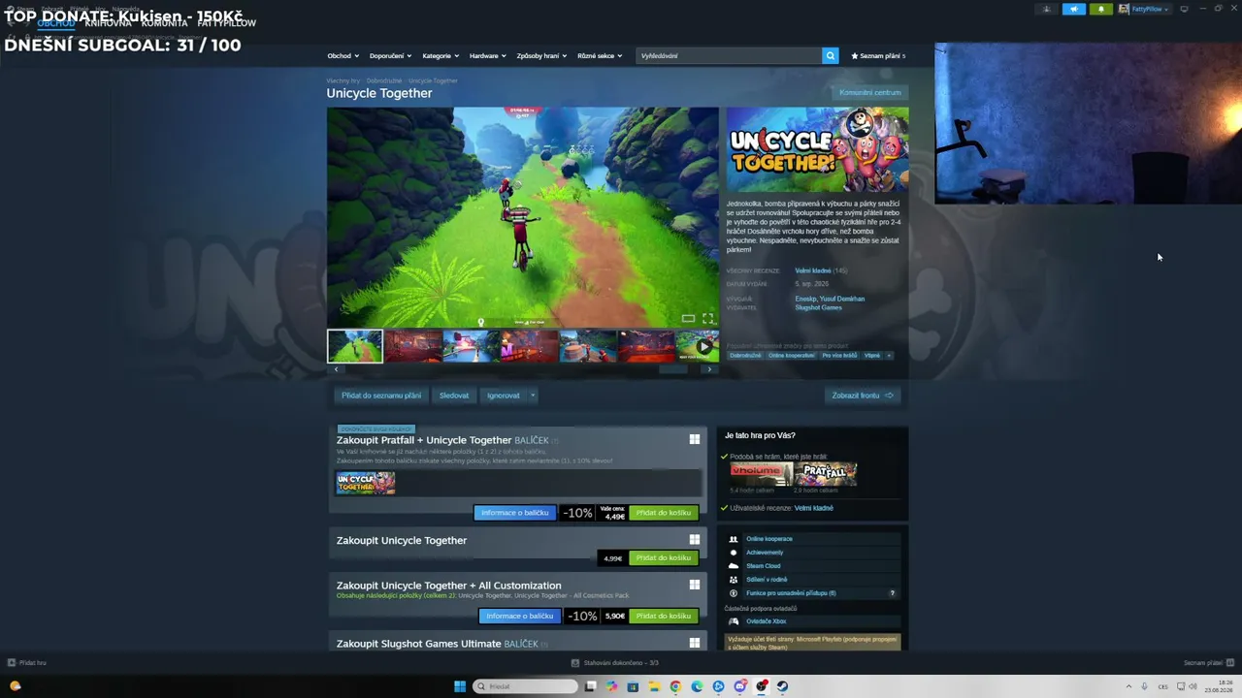
Task: Click the Achievementy feature icon
Action: click(734, 553)
